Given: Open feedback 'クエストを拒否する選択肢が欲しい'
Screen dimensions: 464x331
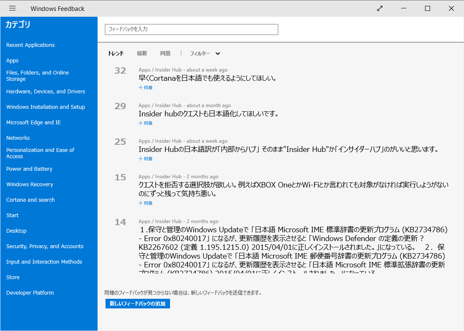Looking at the screenshot, I should (294, 189).
